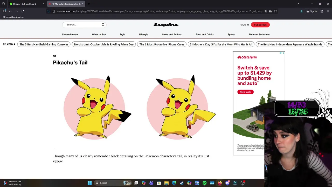Toggle reader view icon
Viewport: 332px width, 187px height.
click(266, 11)
